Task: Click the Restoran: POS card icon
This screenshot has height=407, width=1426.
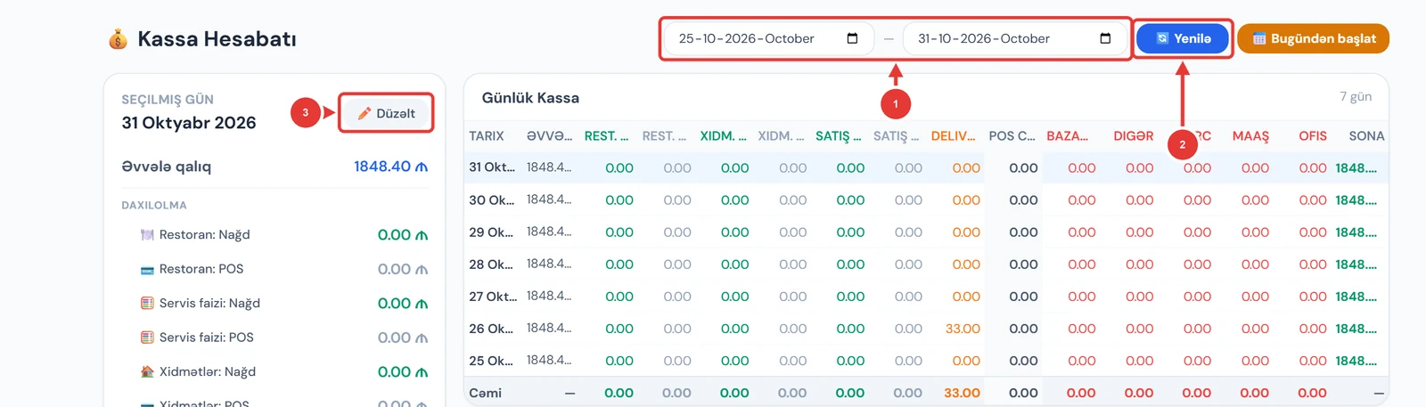Action: 147,270
